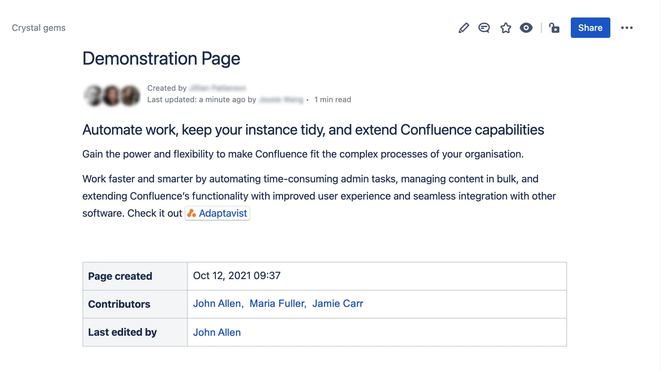Open inline comments via speech bubble icon
661x372 pixels.
coord(484,28)
